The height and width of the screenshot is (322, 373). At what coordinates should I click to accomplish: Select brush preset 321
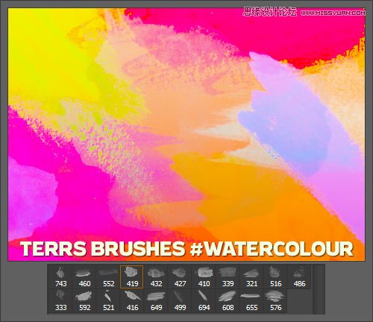tap(251, 277)
